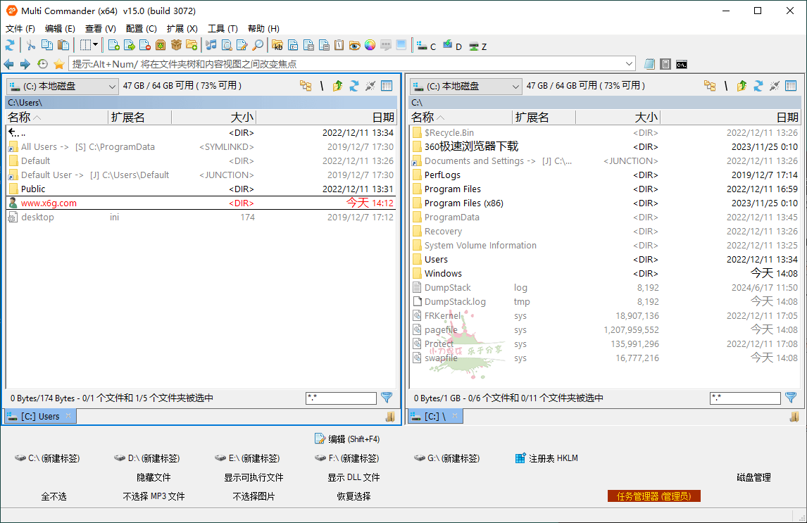The width and height of the screenshot is (807, 523).
Task: Open the folder tree view for the left panel
Action: pyautogui.click(x=306, y=85)
